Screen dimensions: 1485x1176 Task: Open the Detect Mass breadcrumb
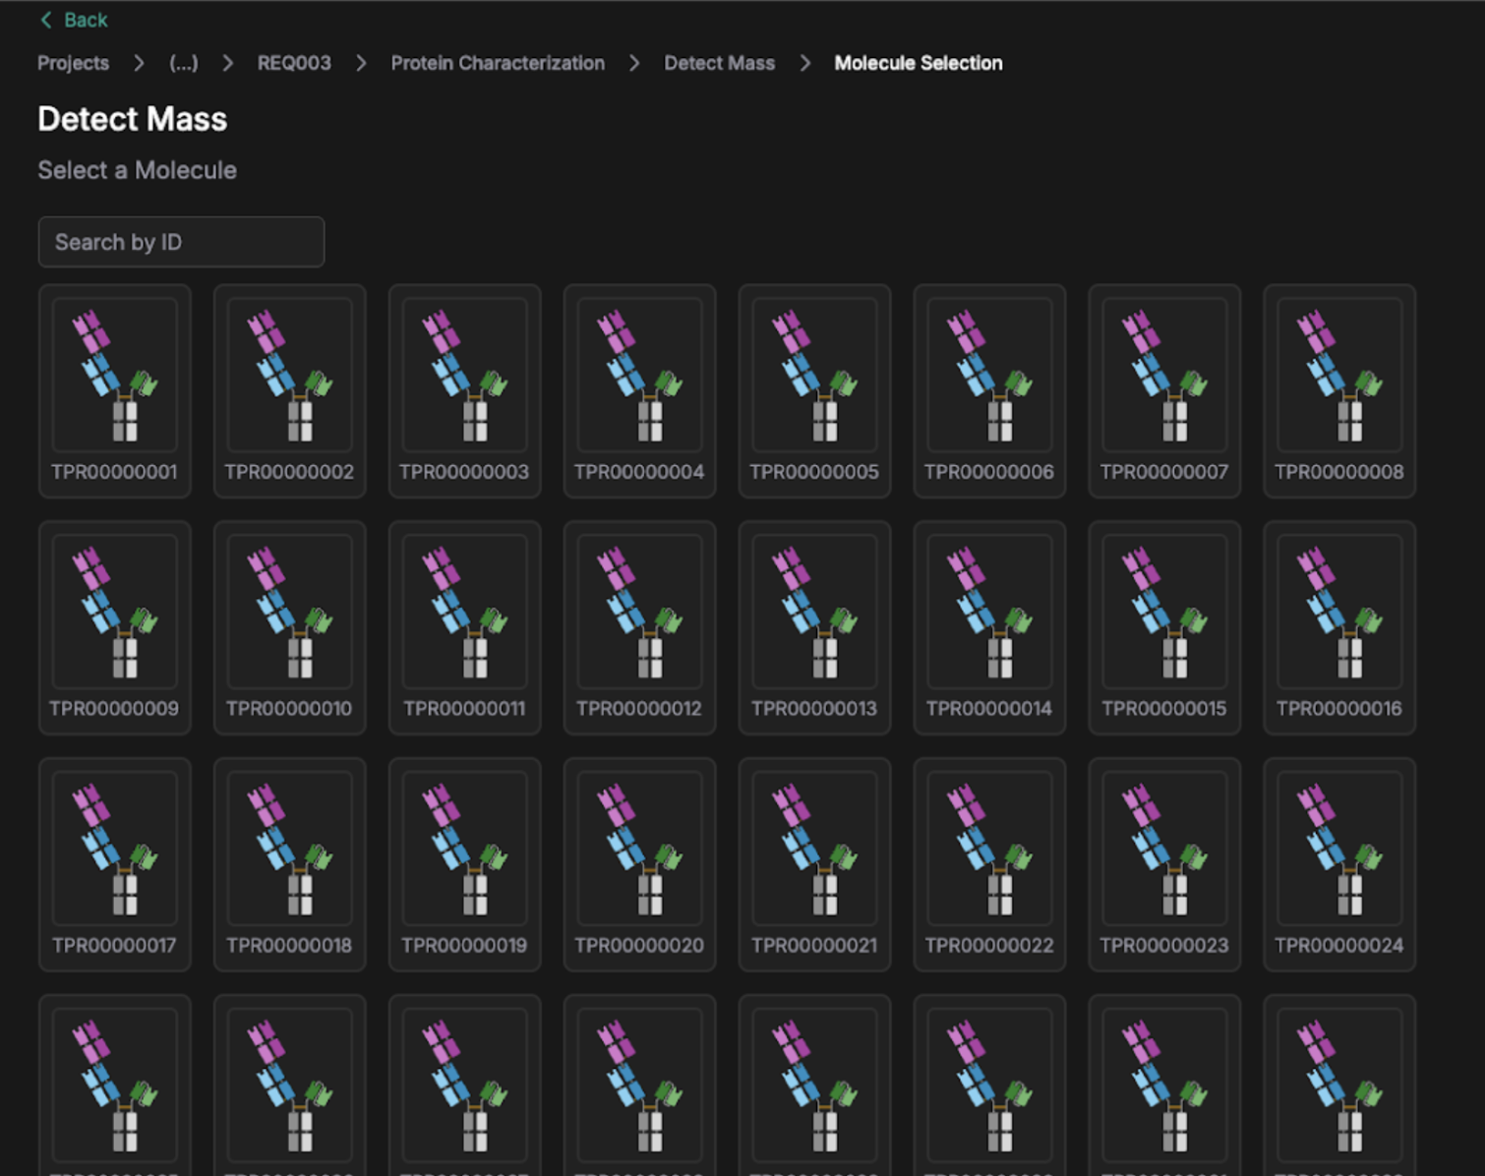pyautogui.click(x=719, y=63)
